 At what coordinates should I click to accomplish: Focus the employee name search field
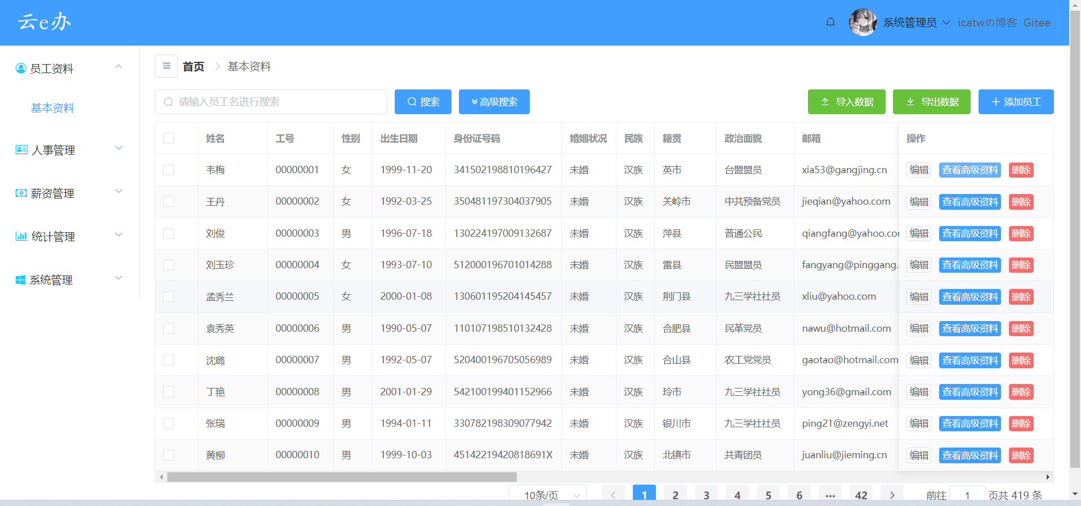coord(271,102)
